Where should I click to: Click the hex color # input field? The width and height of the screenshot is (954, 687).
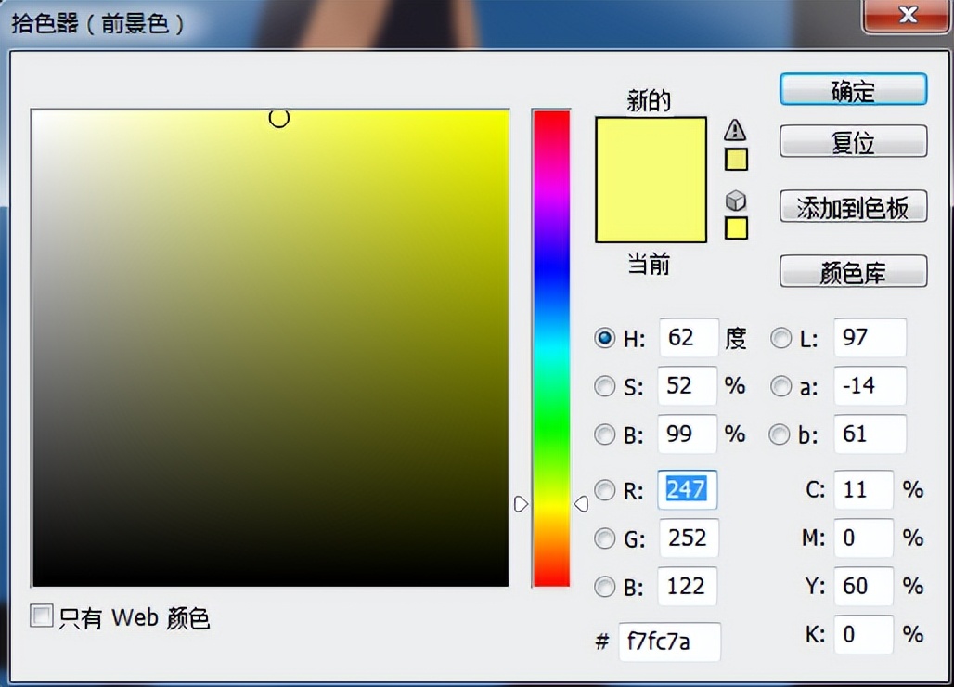tap(669, 642)
